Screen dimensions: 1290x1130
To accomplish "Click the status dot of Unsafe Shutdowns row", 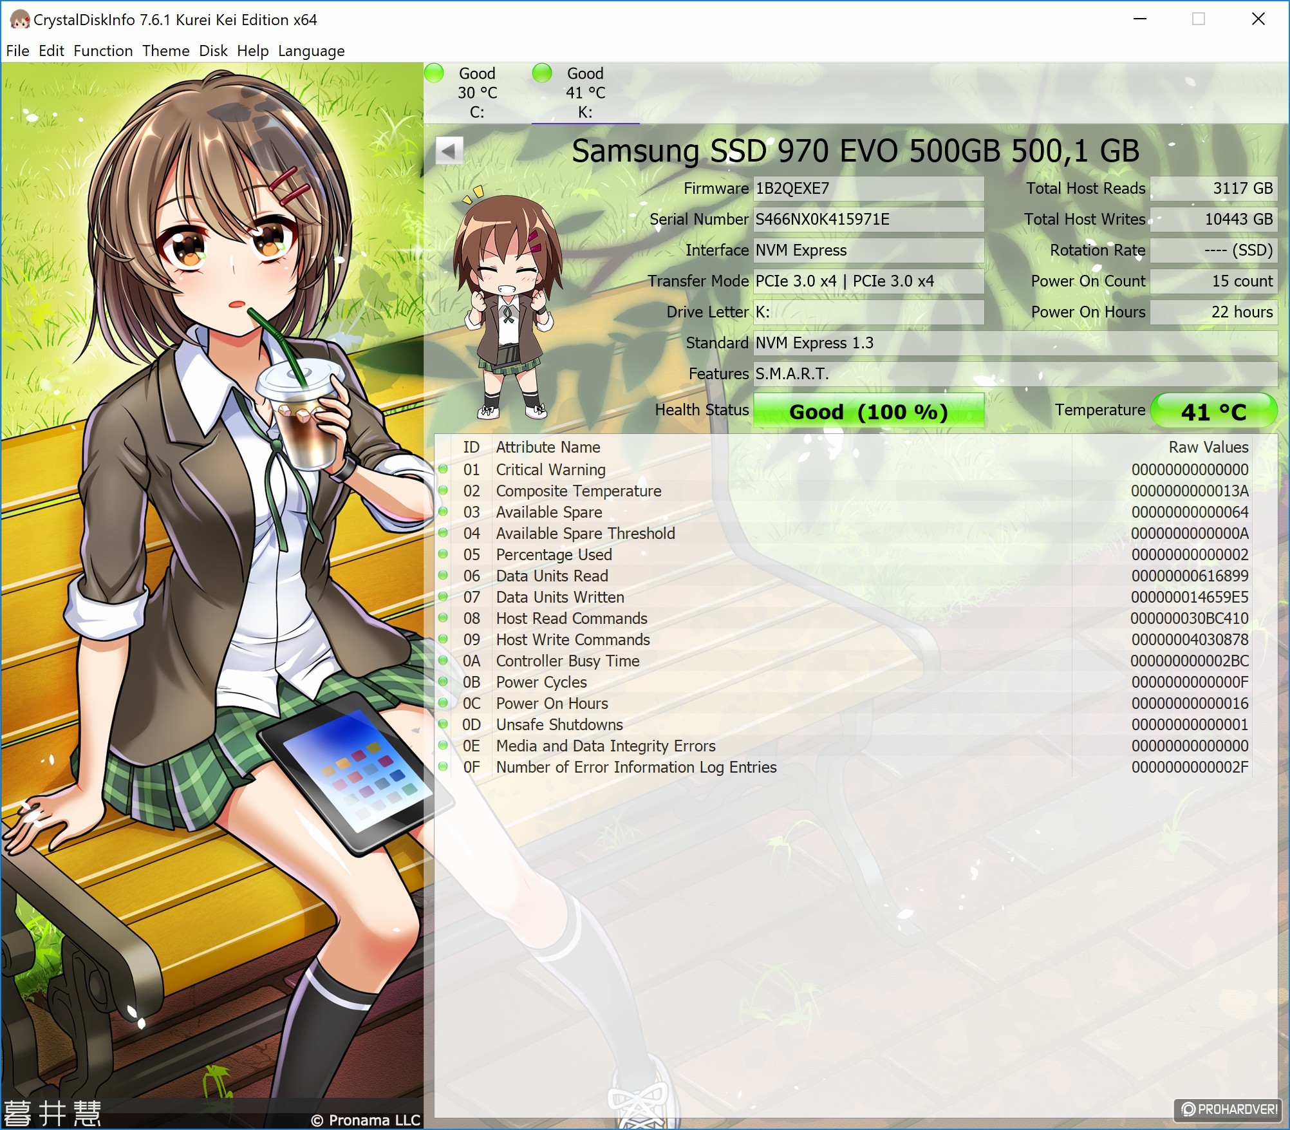I will click(x=444, y=724).
